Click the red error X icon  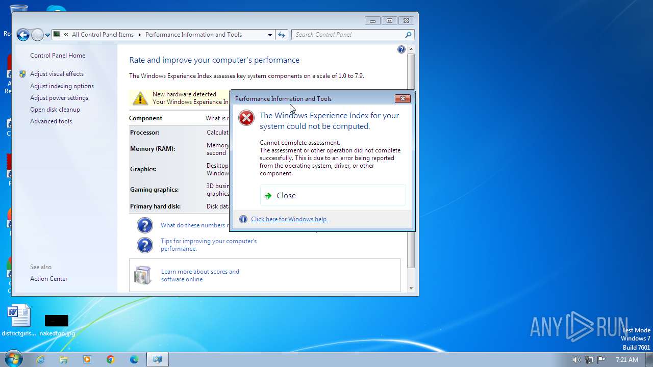coord(246,118)
